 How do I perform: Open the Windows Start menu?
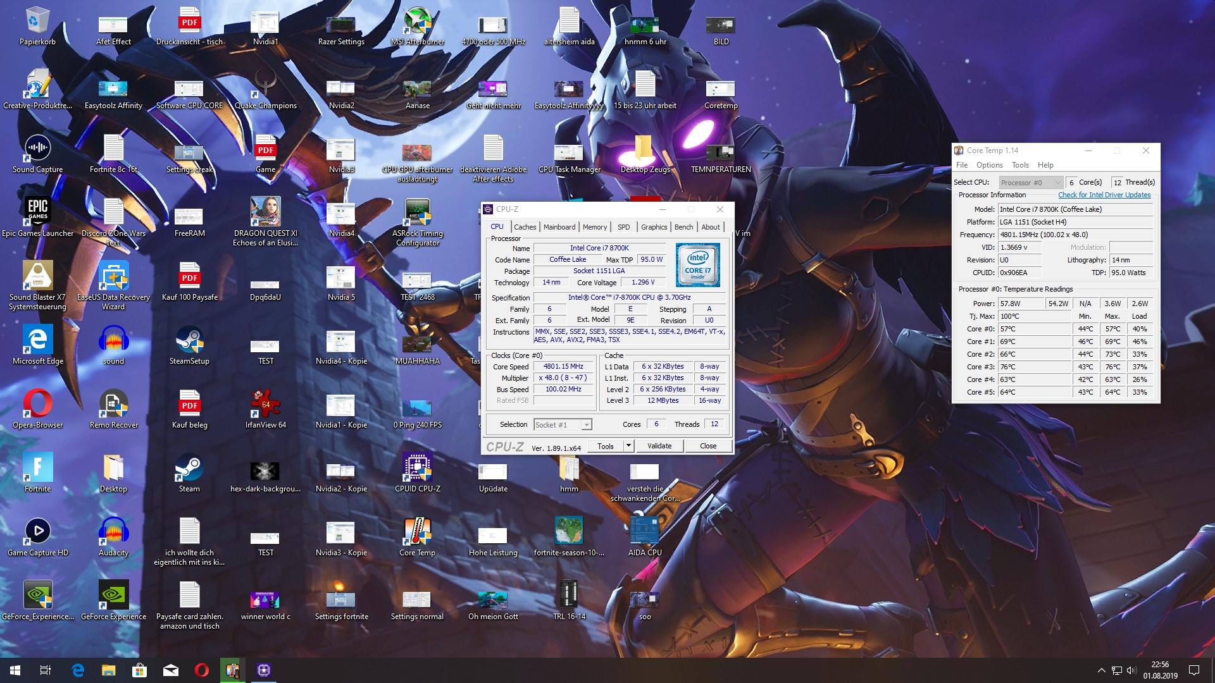(15, 670)
